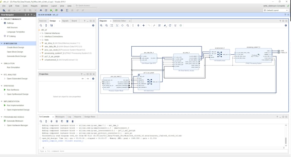Image resolution: width=291 pixels, height=157 pixels.
Task: Click Open Hardware Manager
Action: pos(18,125)
